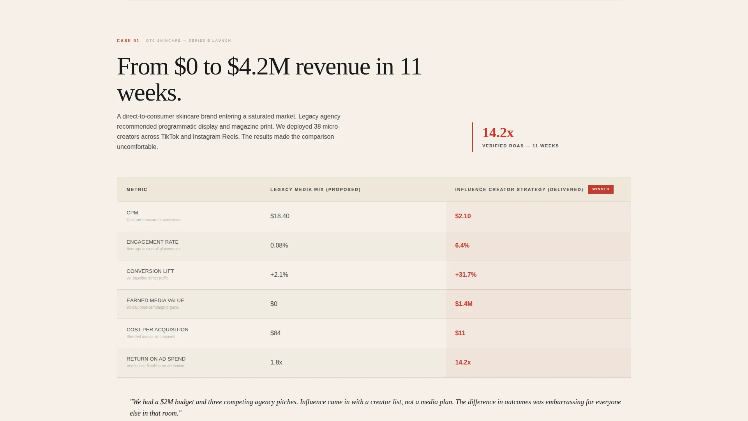
Task: Click the DTC Skincare Series B Launch tag
Action: (189, 41)
